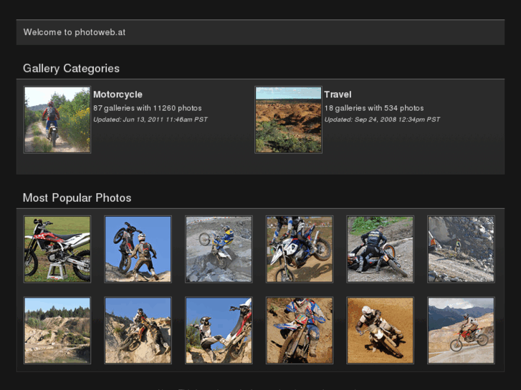Image resolution: width=521 pixels, height=390 pixels.
Task: Open photo of rider in black leaning over fallen bike
Action: pyautogui.click(x=381, y=249)
